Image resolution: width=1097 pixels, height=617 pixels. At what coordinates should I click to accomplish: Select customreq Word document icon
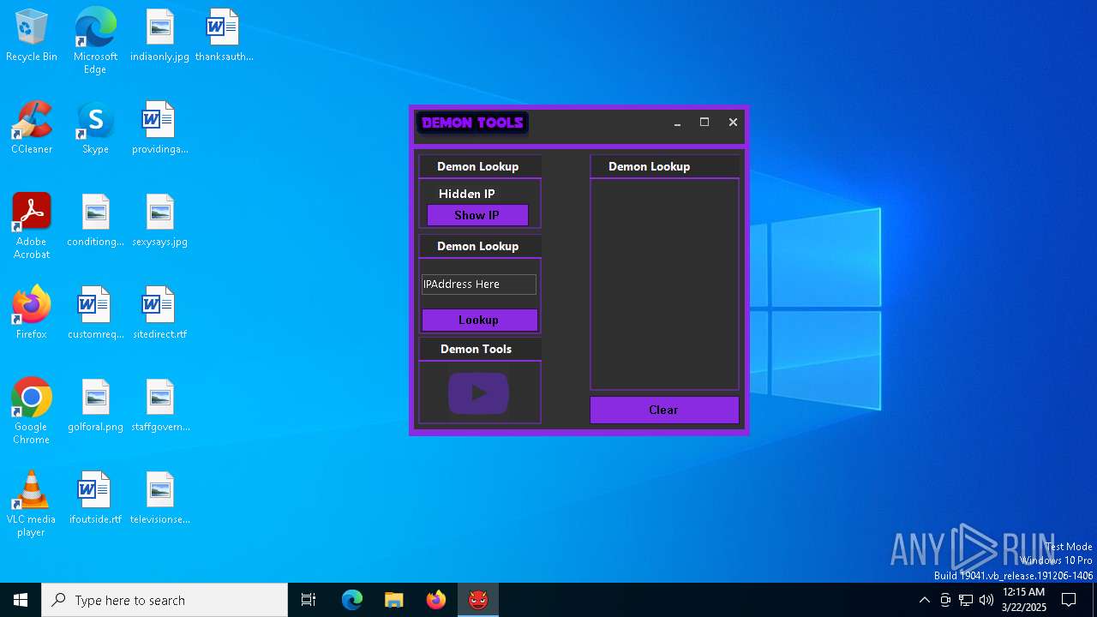[x=95, y=314]
